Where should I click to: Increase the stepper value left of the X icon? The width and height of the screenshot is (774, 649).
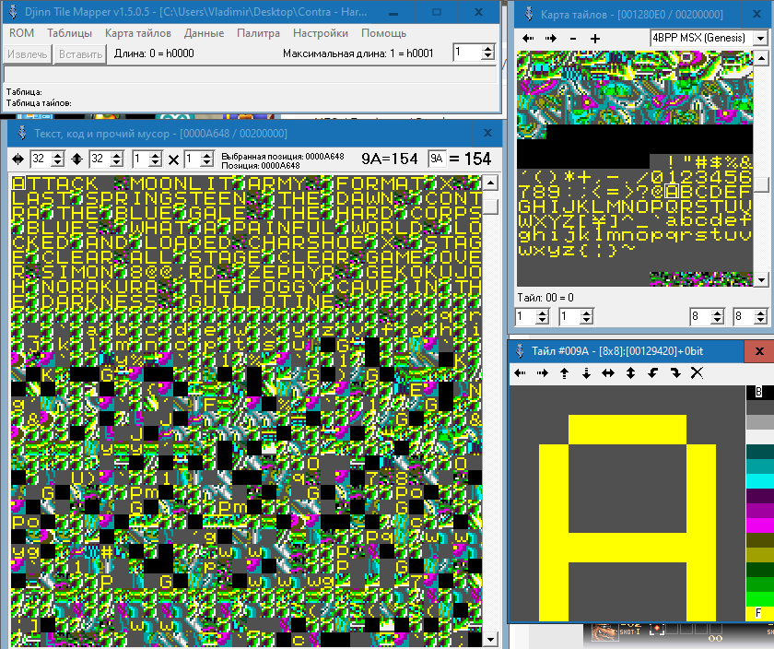point(155,156)
